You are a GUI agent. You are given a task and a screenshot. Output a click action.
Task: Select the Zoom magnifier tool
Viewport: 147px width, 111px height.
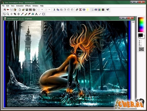click(8, 14)
